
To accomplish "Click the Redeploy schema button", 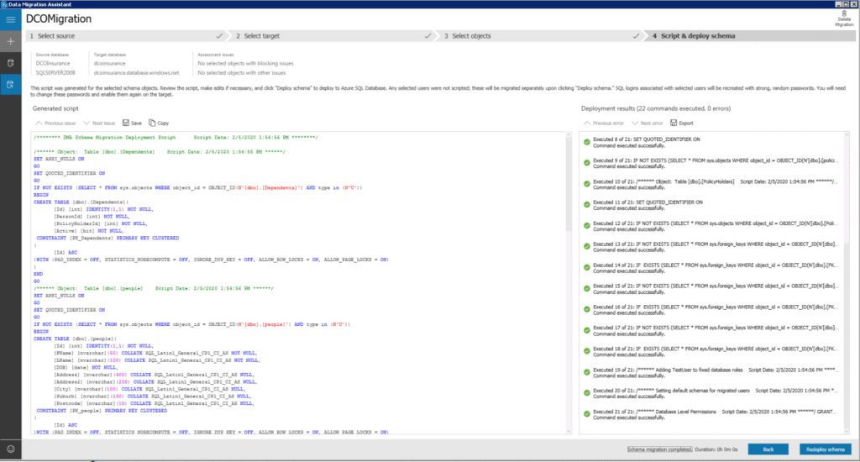I will coord(825,449).
